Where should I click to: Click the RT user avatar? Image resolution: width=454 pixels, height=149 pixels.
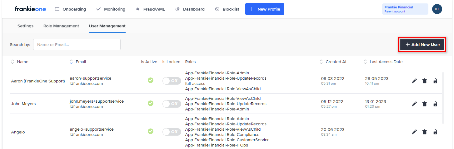pyautogui.click(x=437, y=9)
